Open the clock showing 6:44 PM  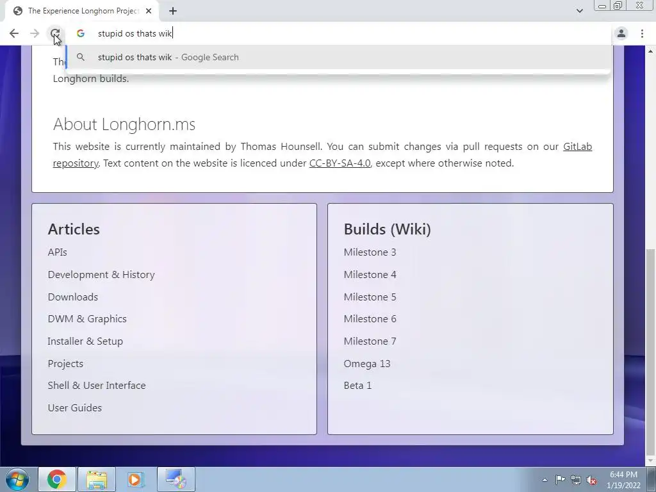point(624,480)
